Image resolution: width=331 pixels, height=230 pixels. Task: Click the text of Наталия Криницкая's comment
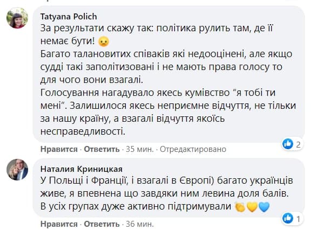(x=162, y=194)
